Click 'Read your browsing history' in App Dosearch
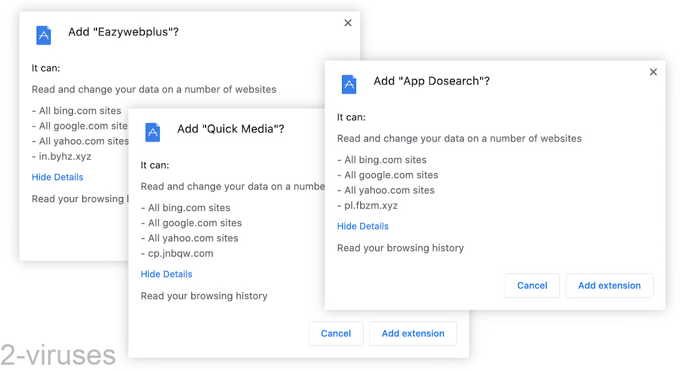 point(400,248)
